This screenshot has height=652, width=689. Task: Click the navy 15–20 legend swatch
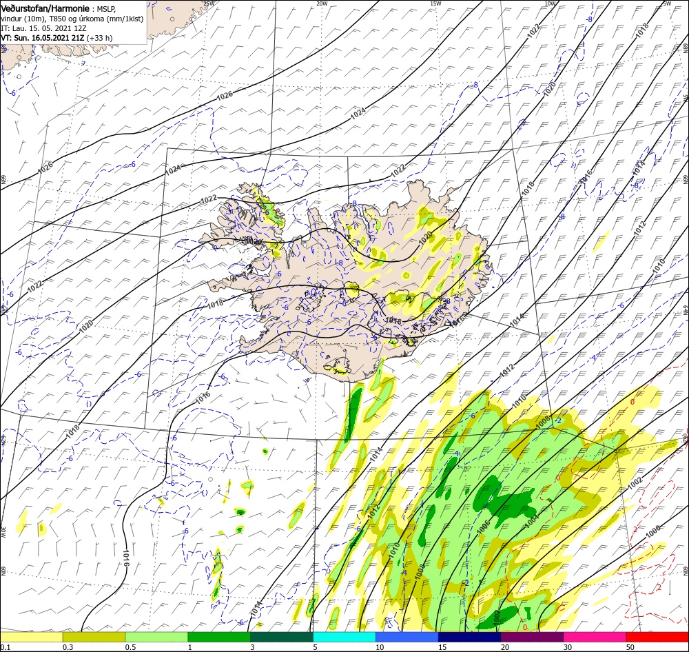[x=469, y=637]
